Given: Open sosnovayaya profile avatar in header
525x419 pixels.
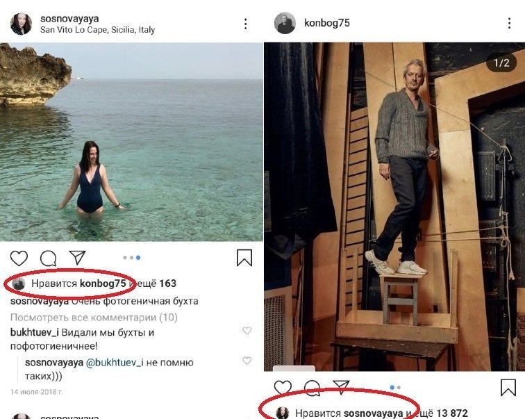Looking at the screenshot, I should tap(21, 24).
